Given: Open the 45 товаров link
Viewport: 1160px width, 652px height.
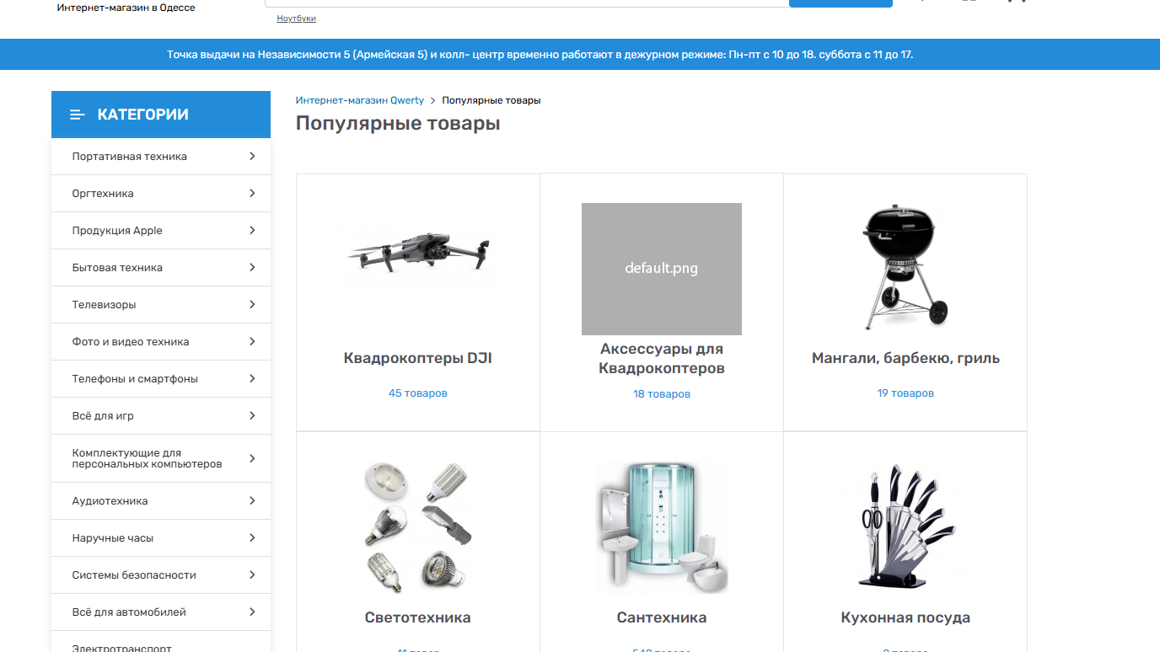Looking at the screenshot, I should [418, 393].
